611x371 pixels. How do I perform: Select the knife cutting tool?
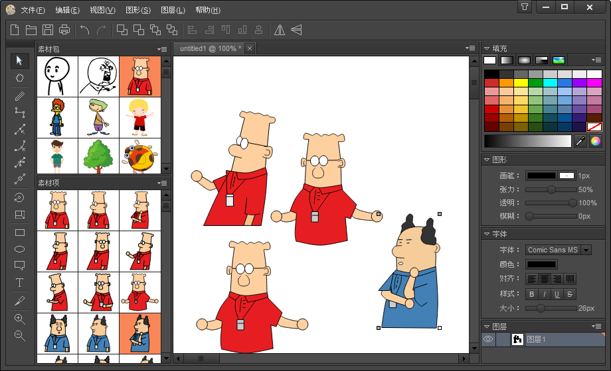coord(19,301)
